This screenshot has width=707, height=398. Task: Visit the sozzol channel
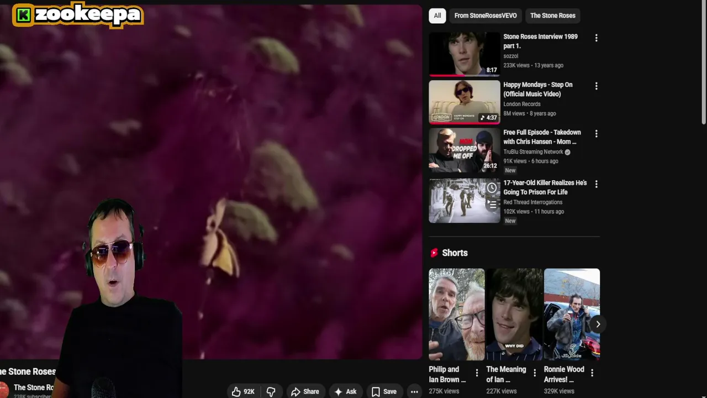tap(511, 56)
